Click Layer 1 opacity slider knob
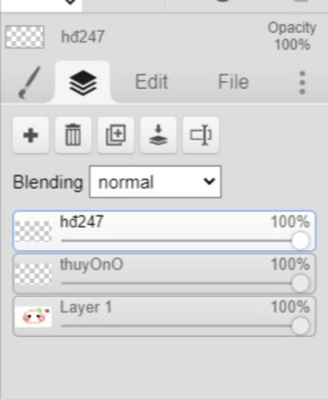The image size is (328, 399). coord(300,326)
